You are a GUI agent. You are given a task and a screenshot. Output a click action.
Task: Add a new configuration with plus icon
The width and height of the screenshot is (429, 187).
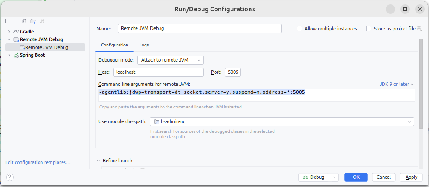pyautogui.click(x=6, y=21)
